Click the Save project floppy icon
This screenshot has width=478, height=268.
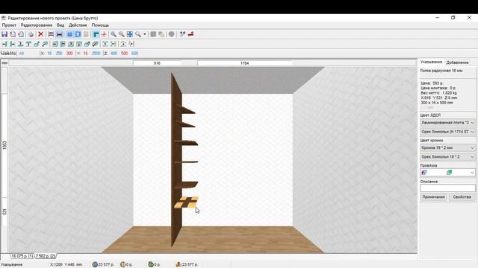[4, 34]
